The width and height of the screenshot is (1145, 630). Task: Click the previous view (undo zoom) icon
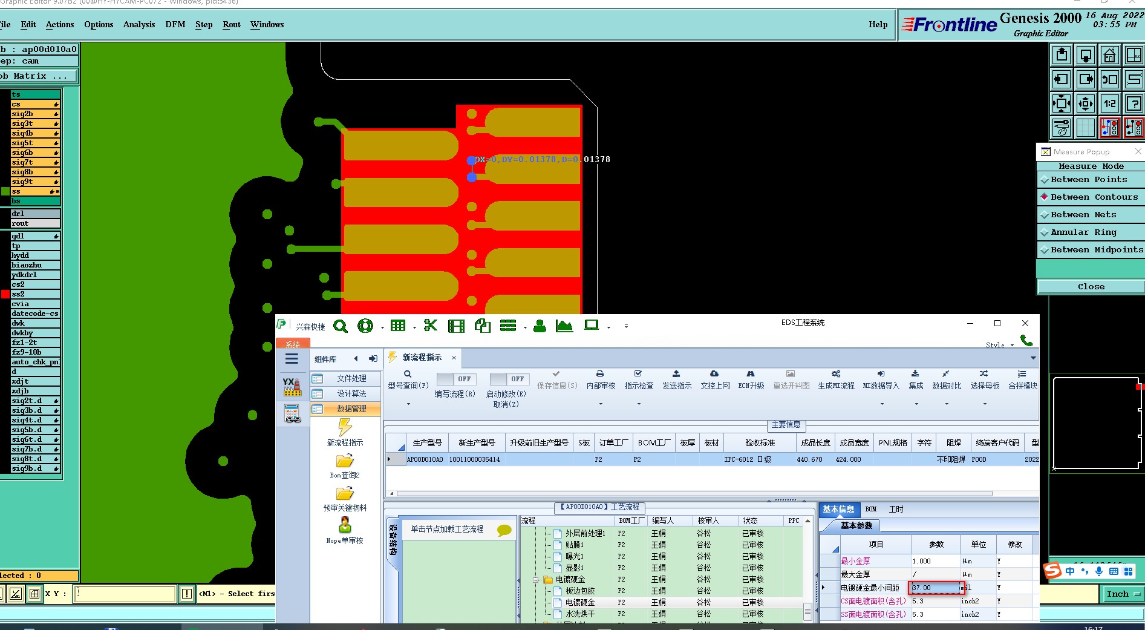[x=1110, y=79]
